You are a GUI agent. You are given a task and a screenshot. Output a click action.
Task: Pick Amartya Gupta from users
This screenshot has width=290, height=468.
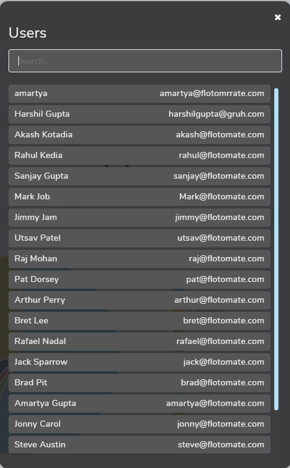coord(139,403)
